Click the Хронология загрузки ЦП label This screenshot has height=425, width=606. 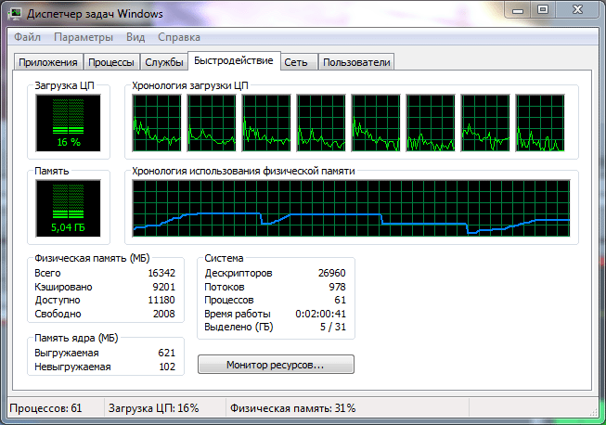tap(189, 85)
